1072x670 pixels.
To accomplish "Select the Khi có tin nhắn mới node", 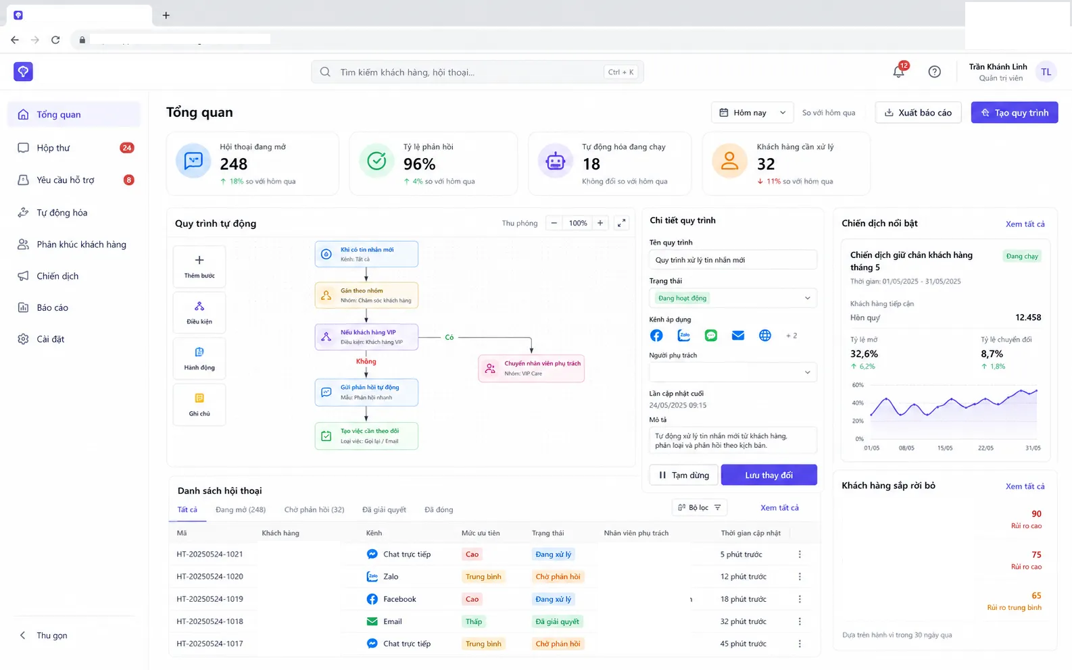I will click(366, 254).
